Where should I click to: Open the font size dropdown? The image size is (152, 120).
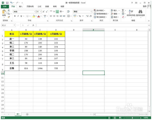coord(41,12)
